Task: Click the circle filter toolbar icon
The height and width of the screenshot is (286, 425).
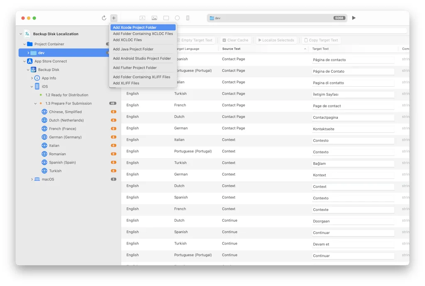Action: (177, 18)
